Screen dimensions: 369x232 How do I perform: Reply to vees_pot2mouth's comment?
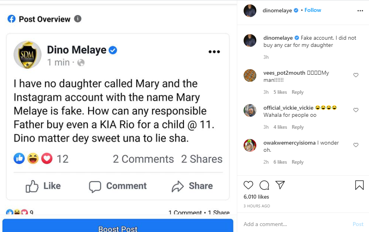[x=298, y=92]
